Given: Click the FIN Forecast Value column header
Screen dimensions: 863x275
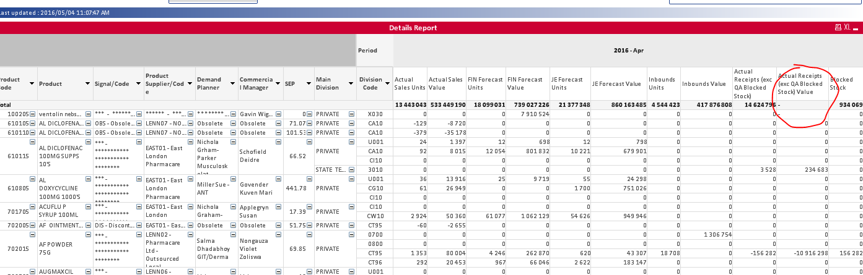Looking at the screenshot, I should coord(527,83).
